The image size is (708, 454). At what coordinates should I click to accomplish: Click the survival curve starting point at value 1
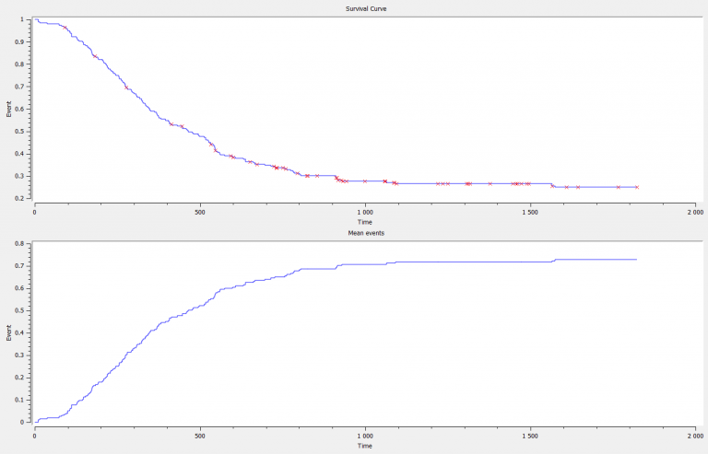34,19
